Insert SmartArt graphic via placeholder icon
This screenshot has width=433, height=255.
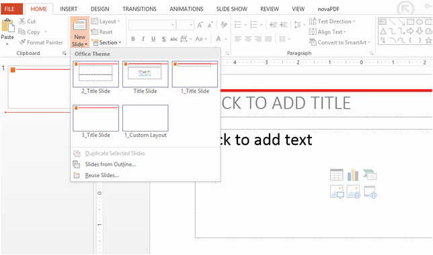(x=370, y=174)
